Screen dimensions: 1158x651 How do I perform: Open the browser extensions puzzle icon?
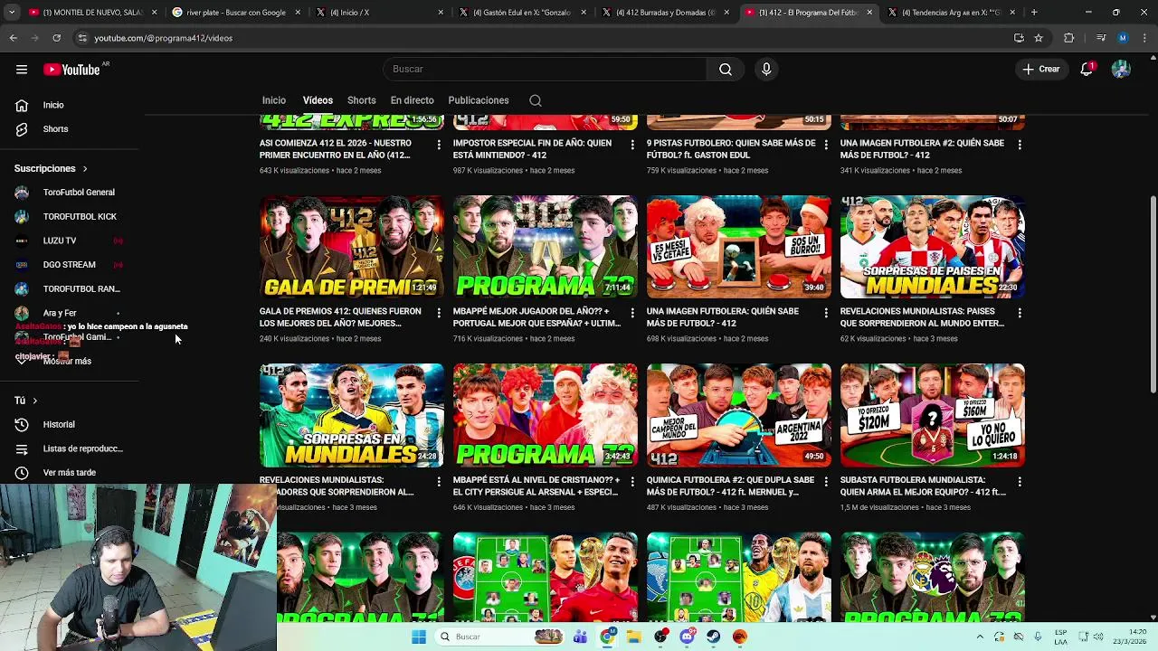pos(1069,38)
